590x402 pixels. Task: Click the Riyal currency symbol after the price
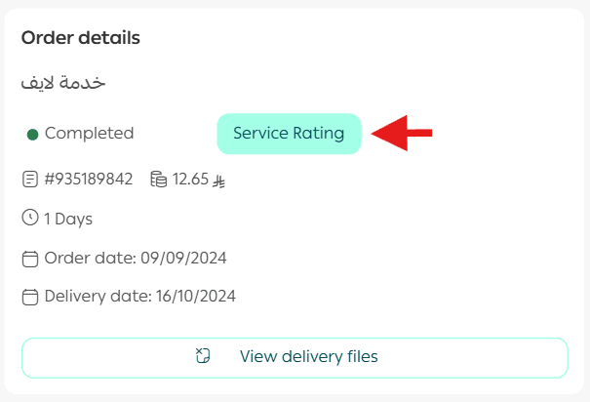(220, 181)
